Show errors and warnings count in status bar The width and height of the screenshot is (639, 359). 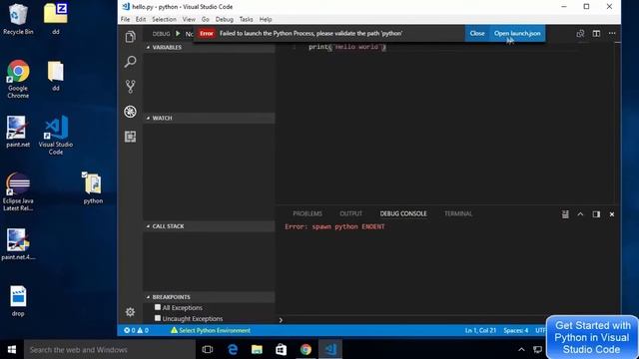[136, 330]
